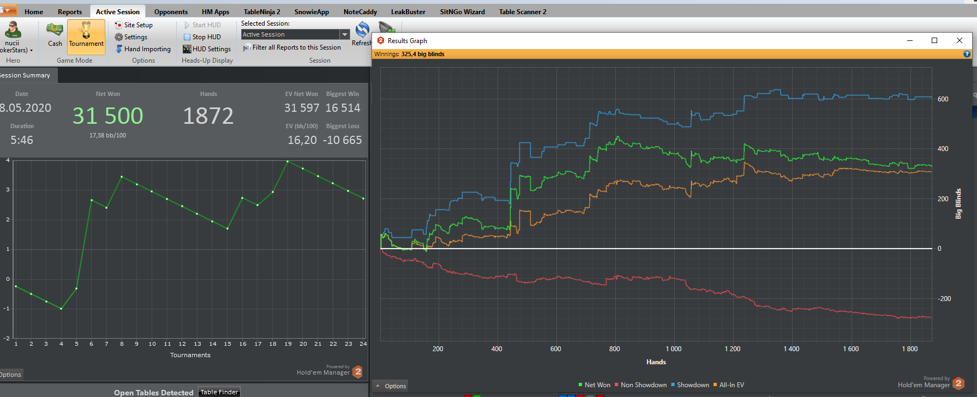Click the Biggest Win value 16 514
Viewport: 977px width, 397px height.
[343, 108]
